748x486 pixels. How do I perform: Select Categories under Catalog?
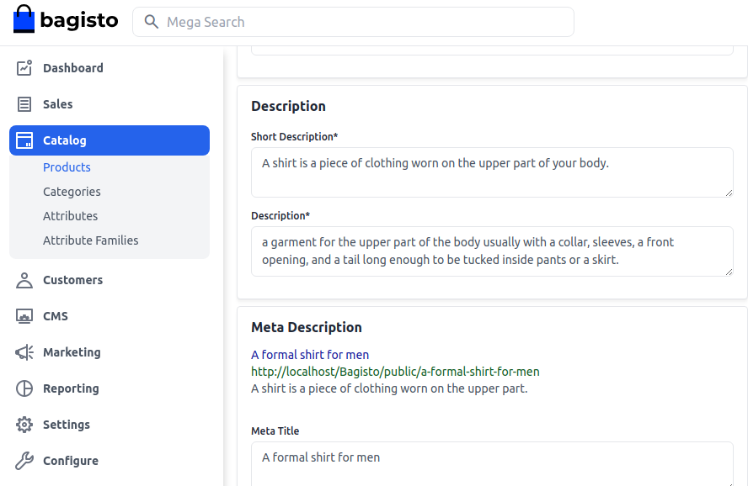[72, 192]
